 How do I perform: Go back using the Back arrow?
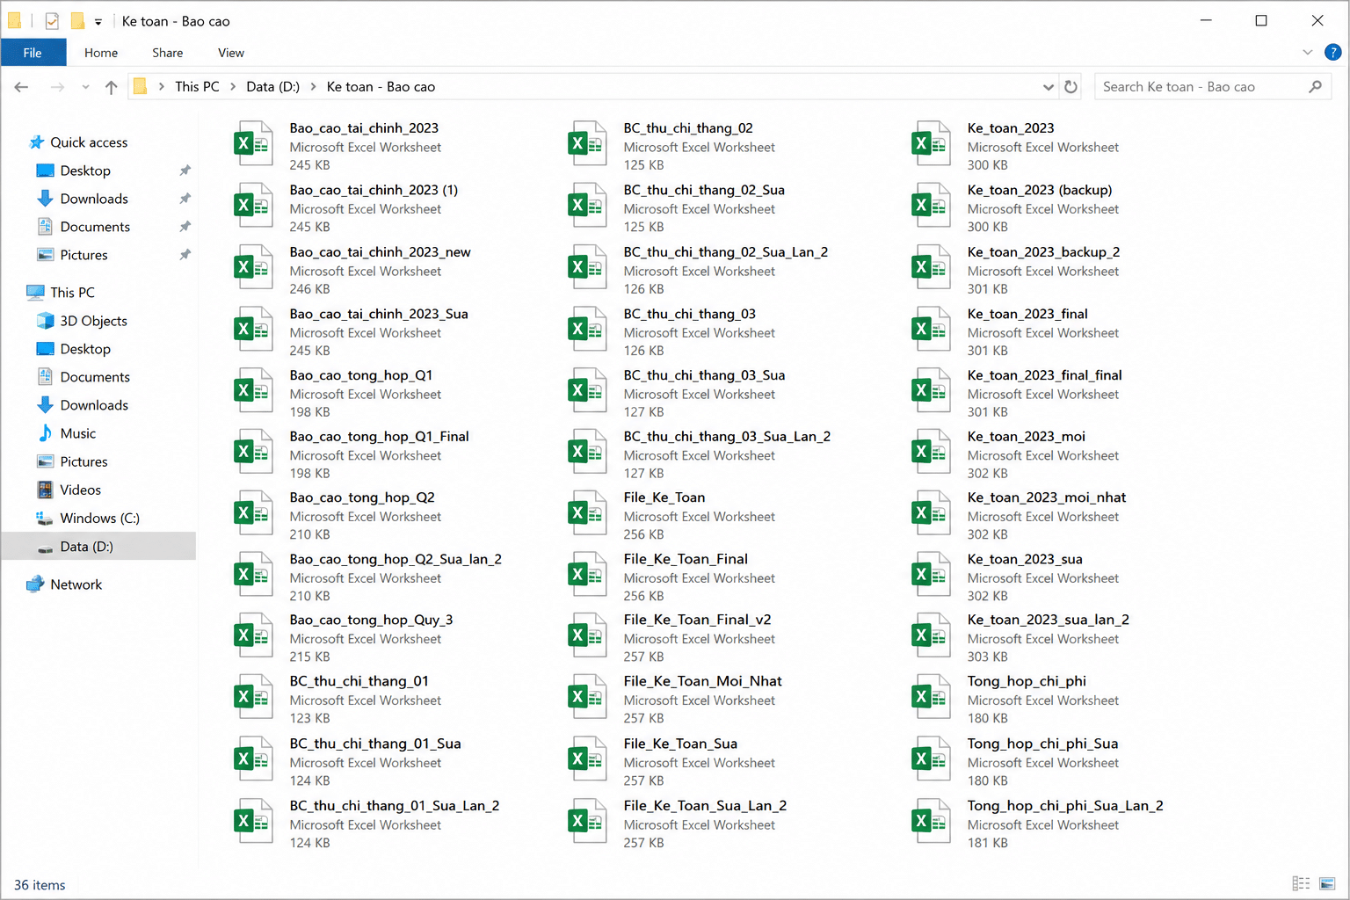tap(22, 87)
